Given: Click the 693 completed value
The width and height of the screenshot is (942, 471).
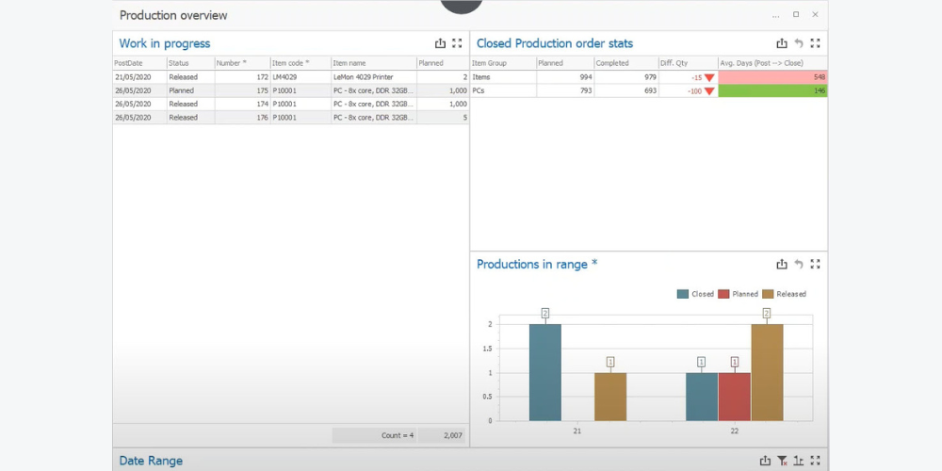Looking at the screenshot, I should pos(626,90).
